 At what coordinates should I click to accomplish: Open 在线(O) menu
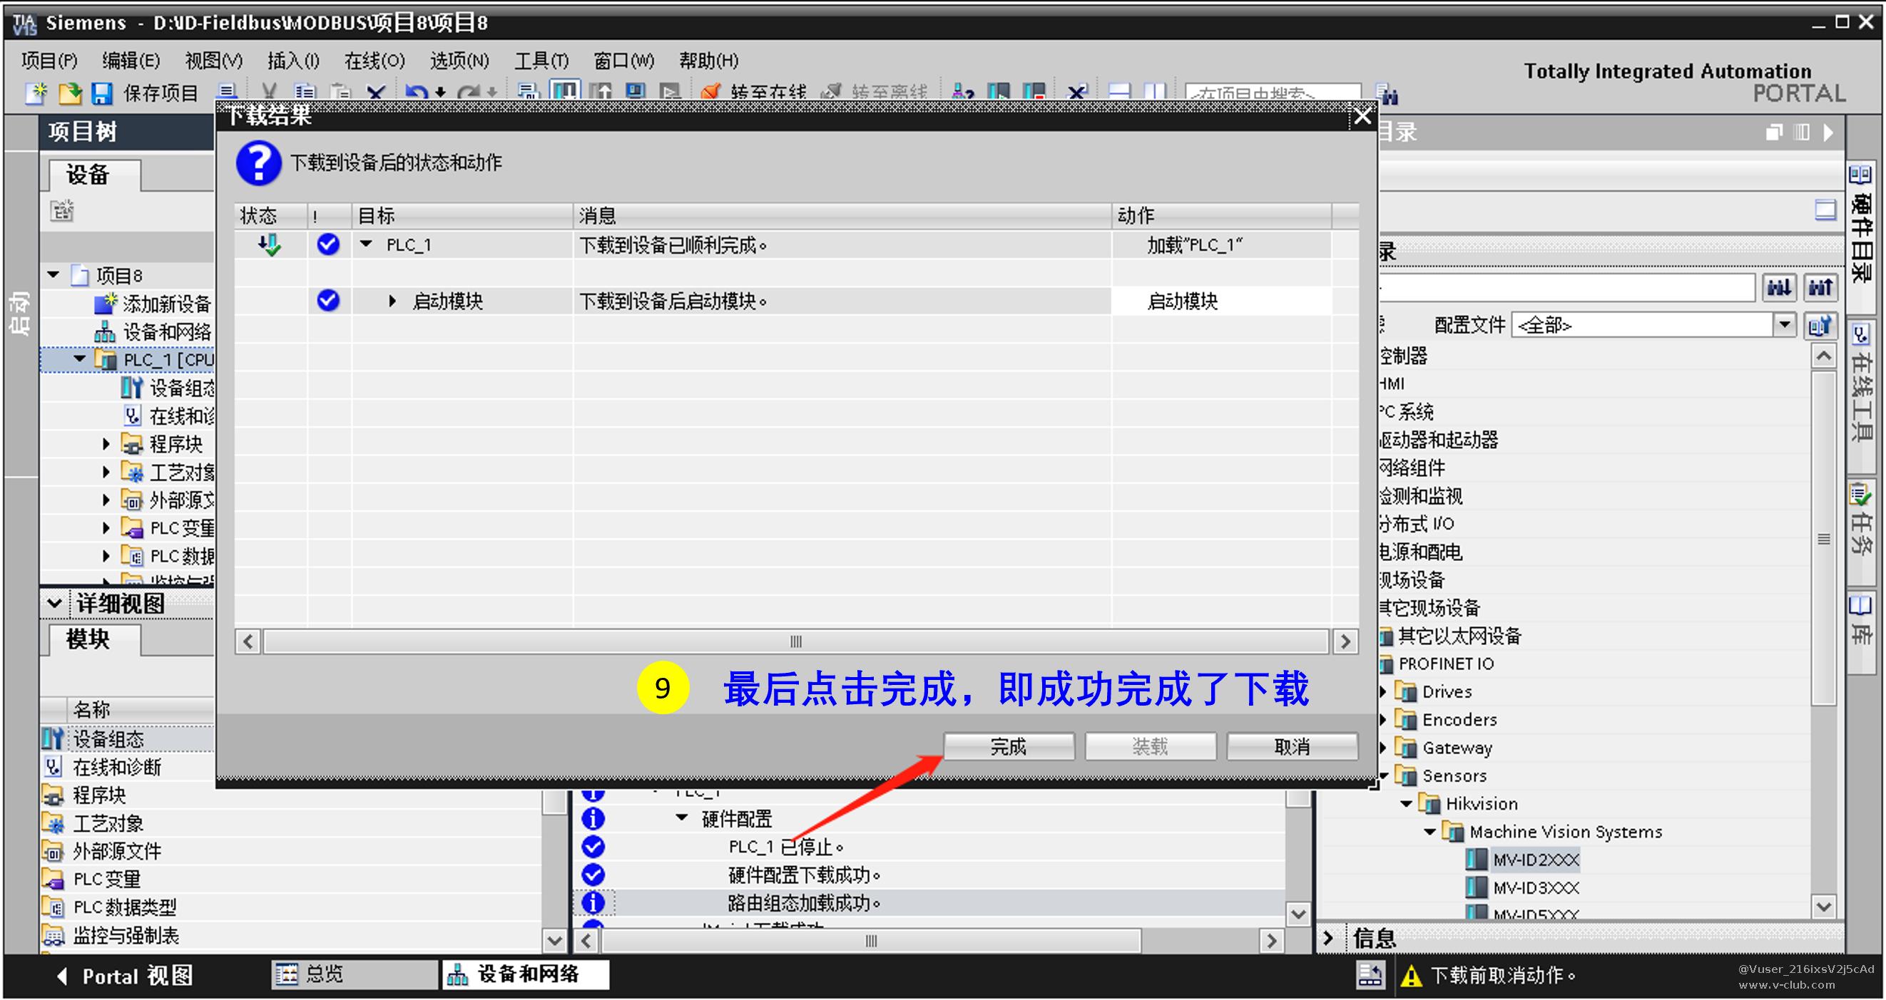pyautogui.click(x=374, y=60)
